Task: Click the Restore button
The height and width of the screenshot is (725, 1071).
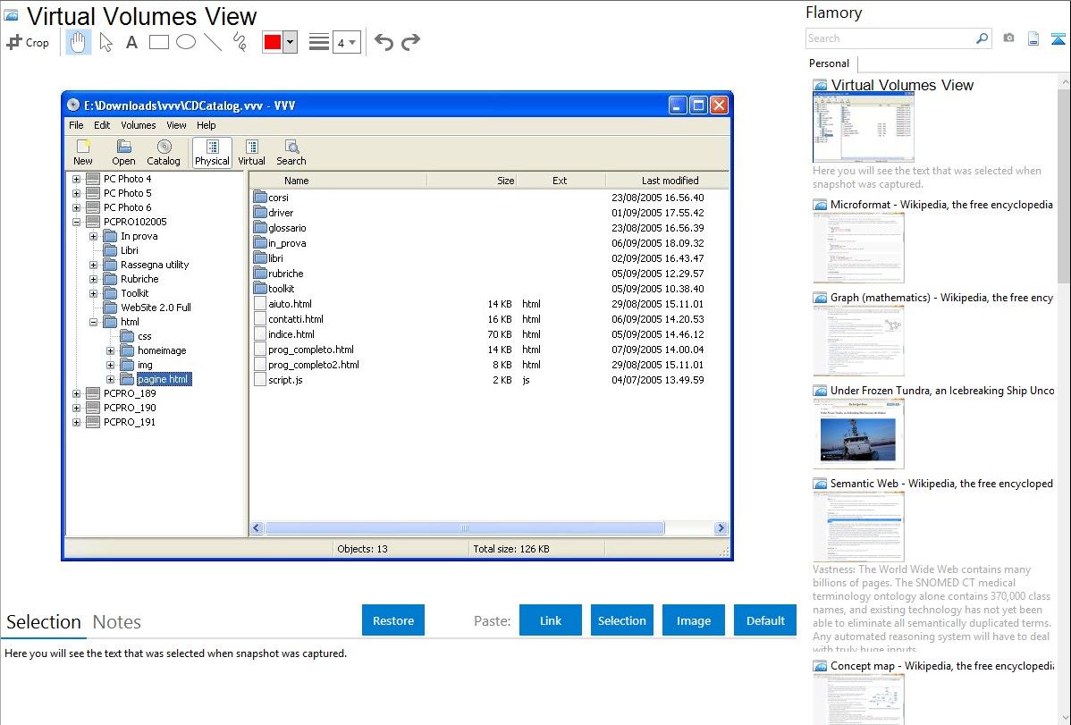Action: tap(393, 620)
